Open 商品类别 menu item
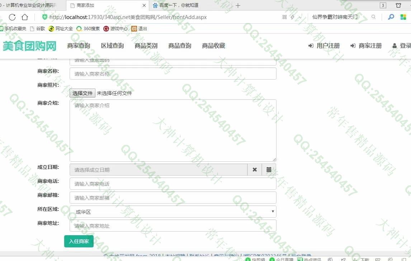 point(146,46)
